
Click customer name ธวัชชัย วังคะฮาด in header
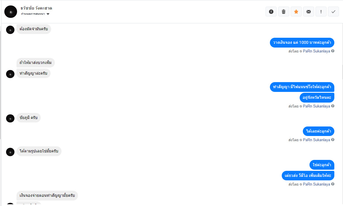[x=36, y=8]
